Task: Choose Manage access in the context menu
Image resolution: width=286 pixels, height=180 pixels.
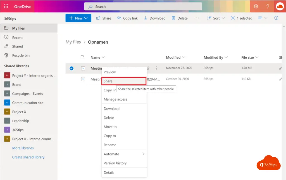Action: coord(124,99)
